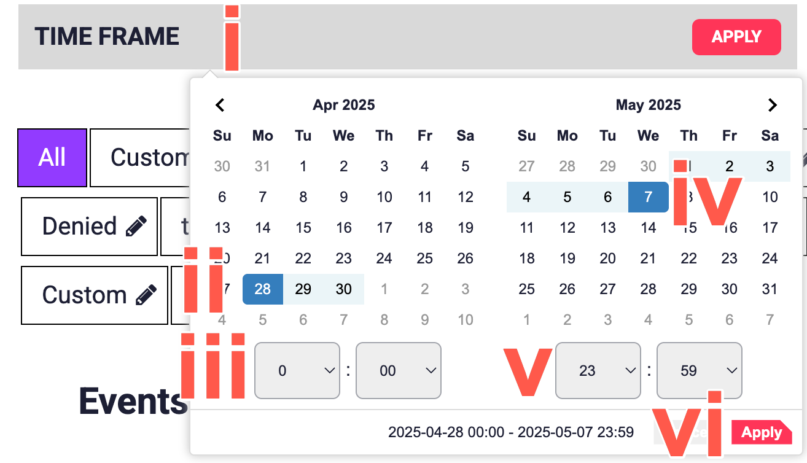Open start hour dropdown showing 0
807x463 pixels.
pos(297,370)
